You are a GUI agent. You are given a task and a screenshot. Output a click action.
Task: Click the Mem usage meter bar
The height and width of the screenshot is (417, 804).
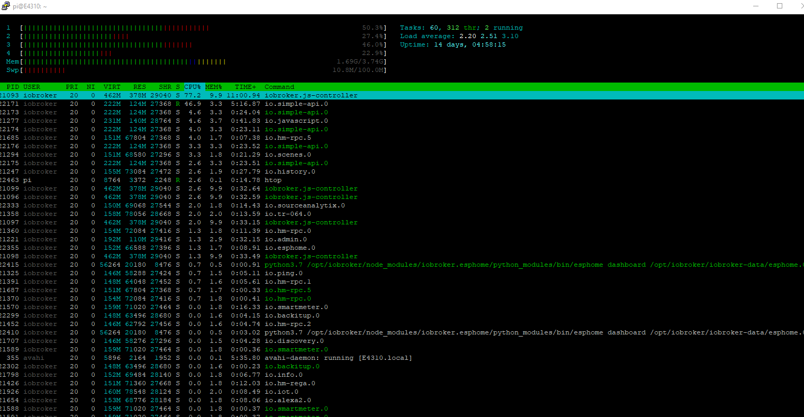coord(203,61)
